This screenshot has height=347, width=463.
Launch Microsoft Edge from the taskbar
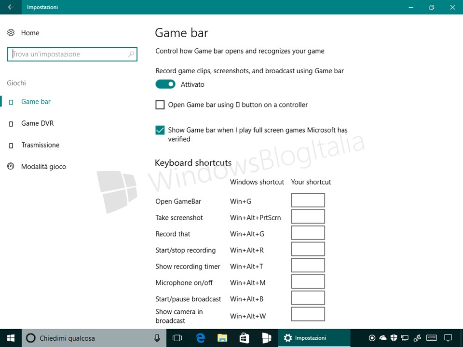(200, 338)
